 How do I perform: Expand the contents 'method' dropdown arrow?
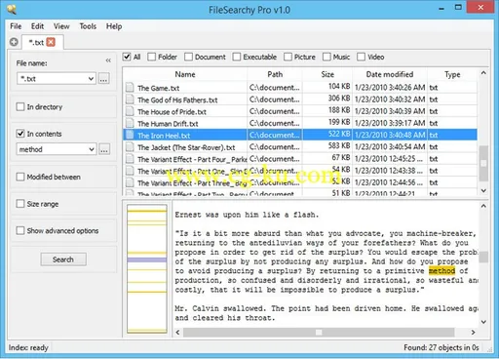coord(92,149)
